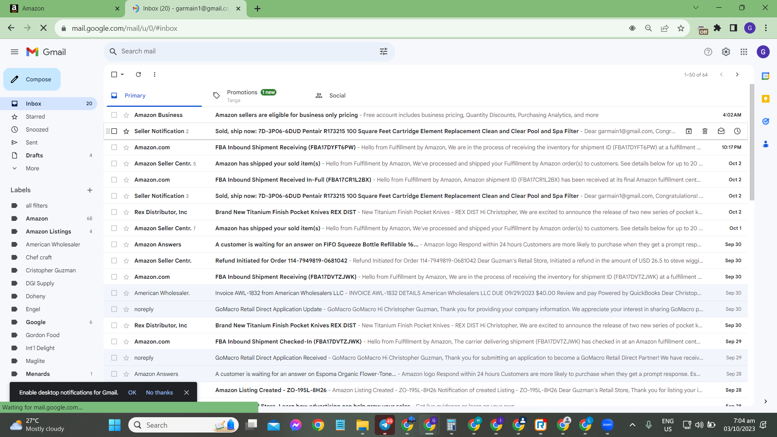Select GoMacro Application Update email checkbox
777x437 pixels.
114,309
